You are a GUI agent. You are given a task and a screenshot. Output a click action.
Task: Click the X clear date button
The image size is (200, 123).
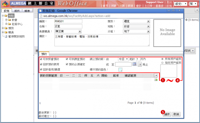tap(140, 64)
